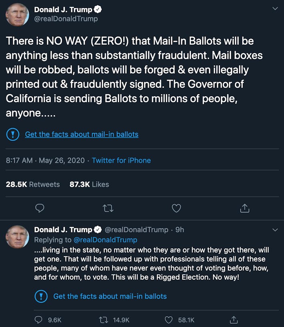This screenshot has height=327, width=284.
Task: Click the heart icon on the main tweet
Action: 176,208
